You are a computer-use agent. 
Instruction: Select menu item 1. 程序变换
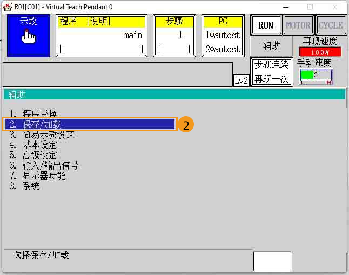tap(33, 113)
